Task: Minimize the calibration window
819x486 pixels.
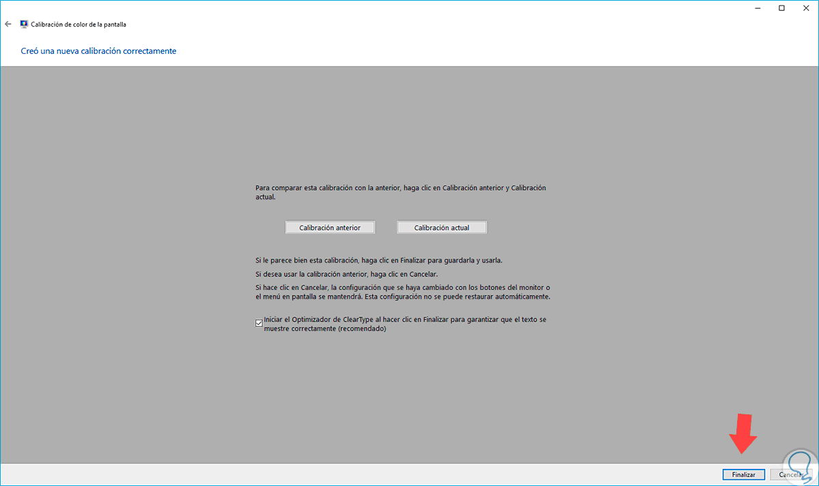Action: (758, 8)
